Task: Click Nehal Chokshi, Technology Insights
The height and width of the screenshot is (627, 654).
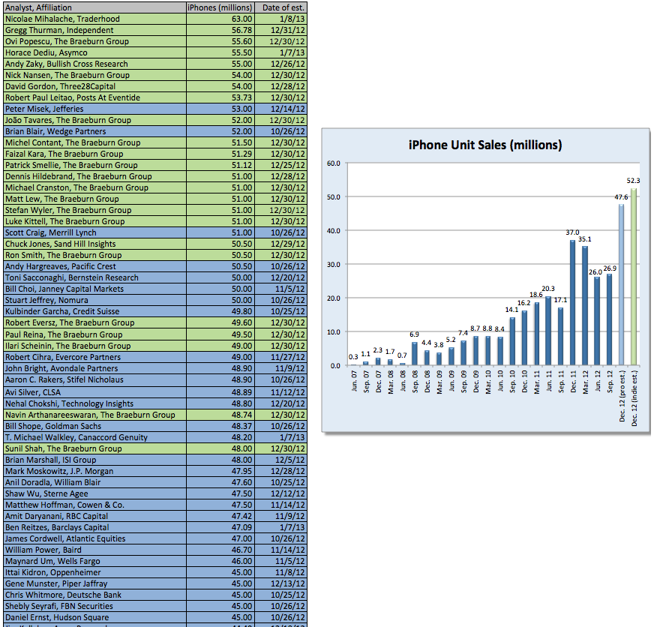Action: click(94, 403)
